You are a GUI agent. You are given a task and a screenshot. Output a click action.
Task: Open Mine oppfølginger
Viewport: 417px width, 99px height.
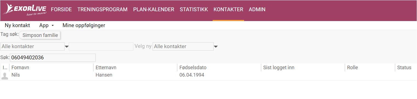84,25
